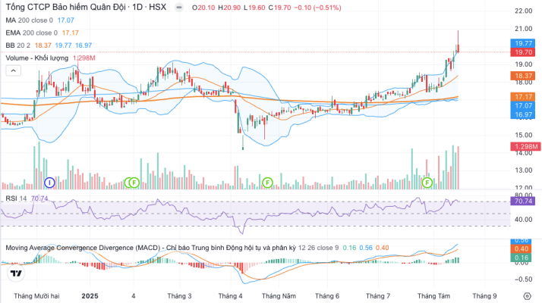Click the Tháng Mười hai time label

[36, 296]
